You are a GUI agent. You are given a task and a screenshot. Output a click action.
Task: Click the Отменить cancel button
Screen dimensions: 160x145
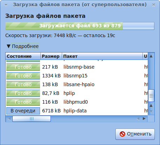click(135, 134)
